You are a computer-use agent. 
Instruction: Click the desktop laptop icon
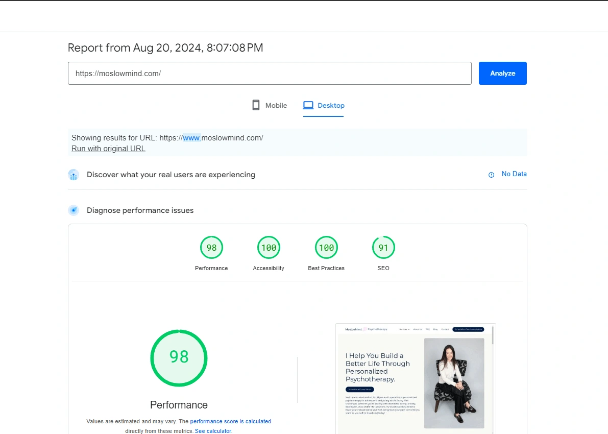pyautogui.click(x=308, y=105)
